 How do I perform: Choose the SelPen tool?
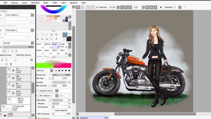[56, 52]
